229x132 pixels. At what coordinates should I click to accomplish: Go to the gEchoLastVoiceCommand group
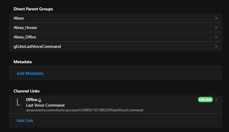37,46
